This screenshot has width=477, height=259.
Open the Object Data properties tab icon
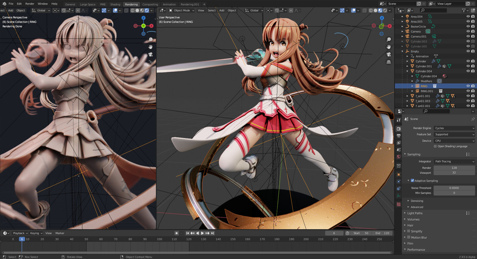click(x=399, y=196)
